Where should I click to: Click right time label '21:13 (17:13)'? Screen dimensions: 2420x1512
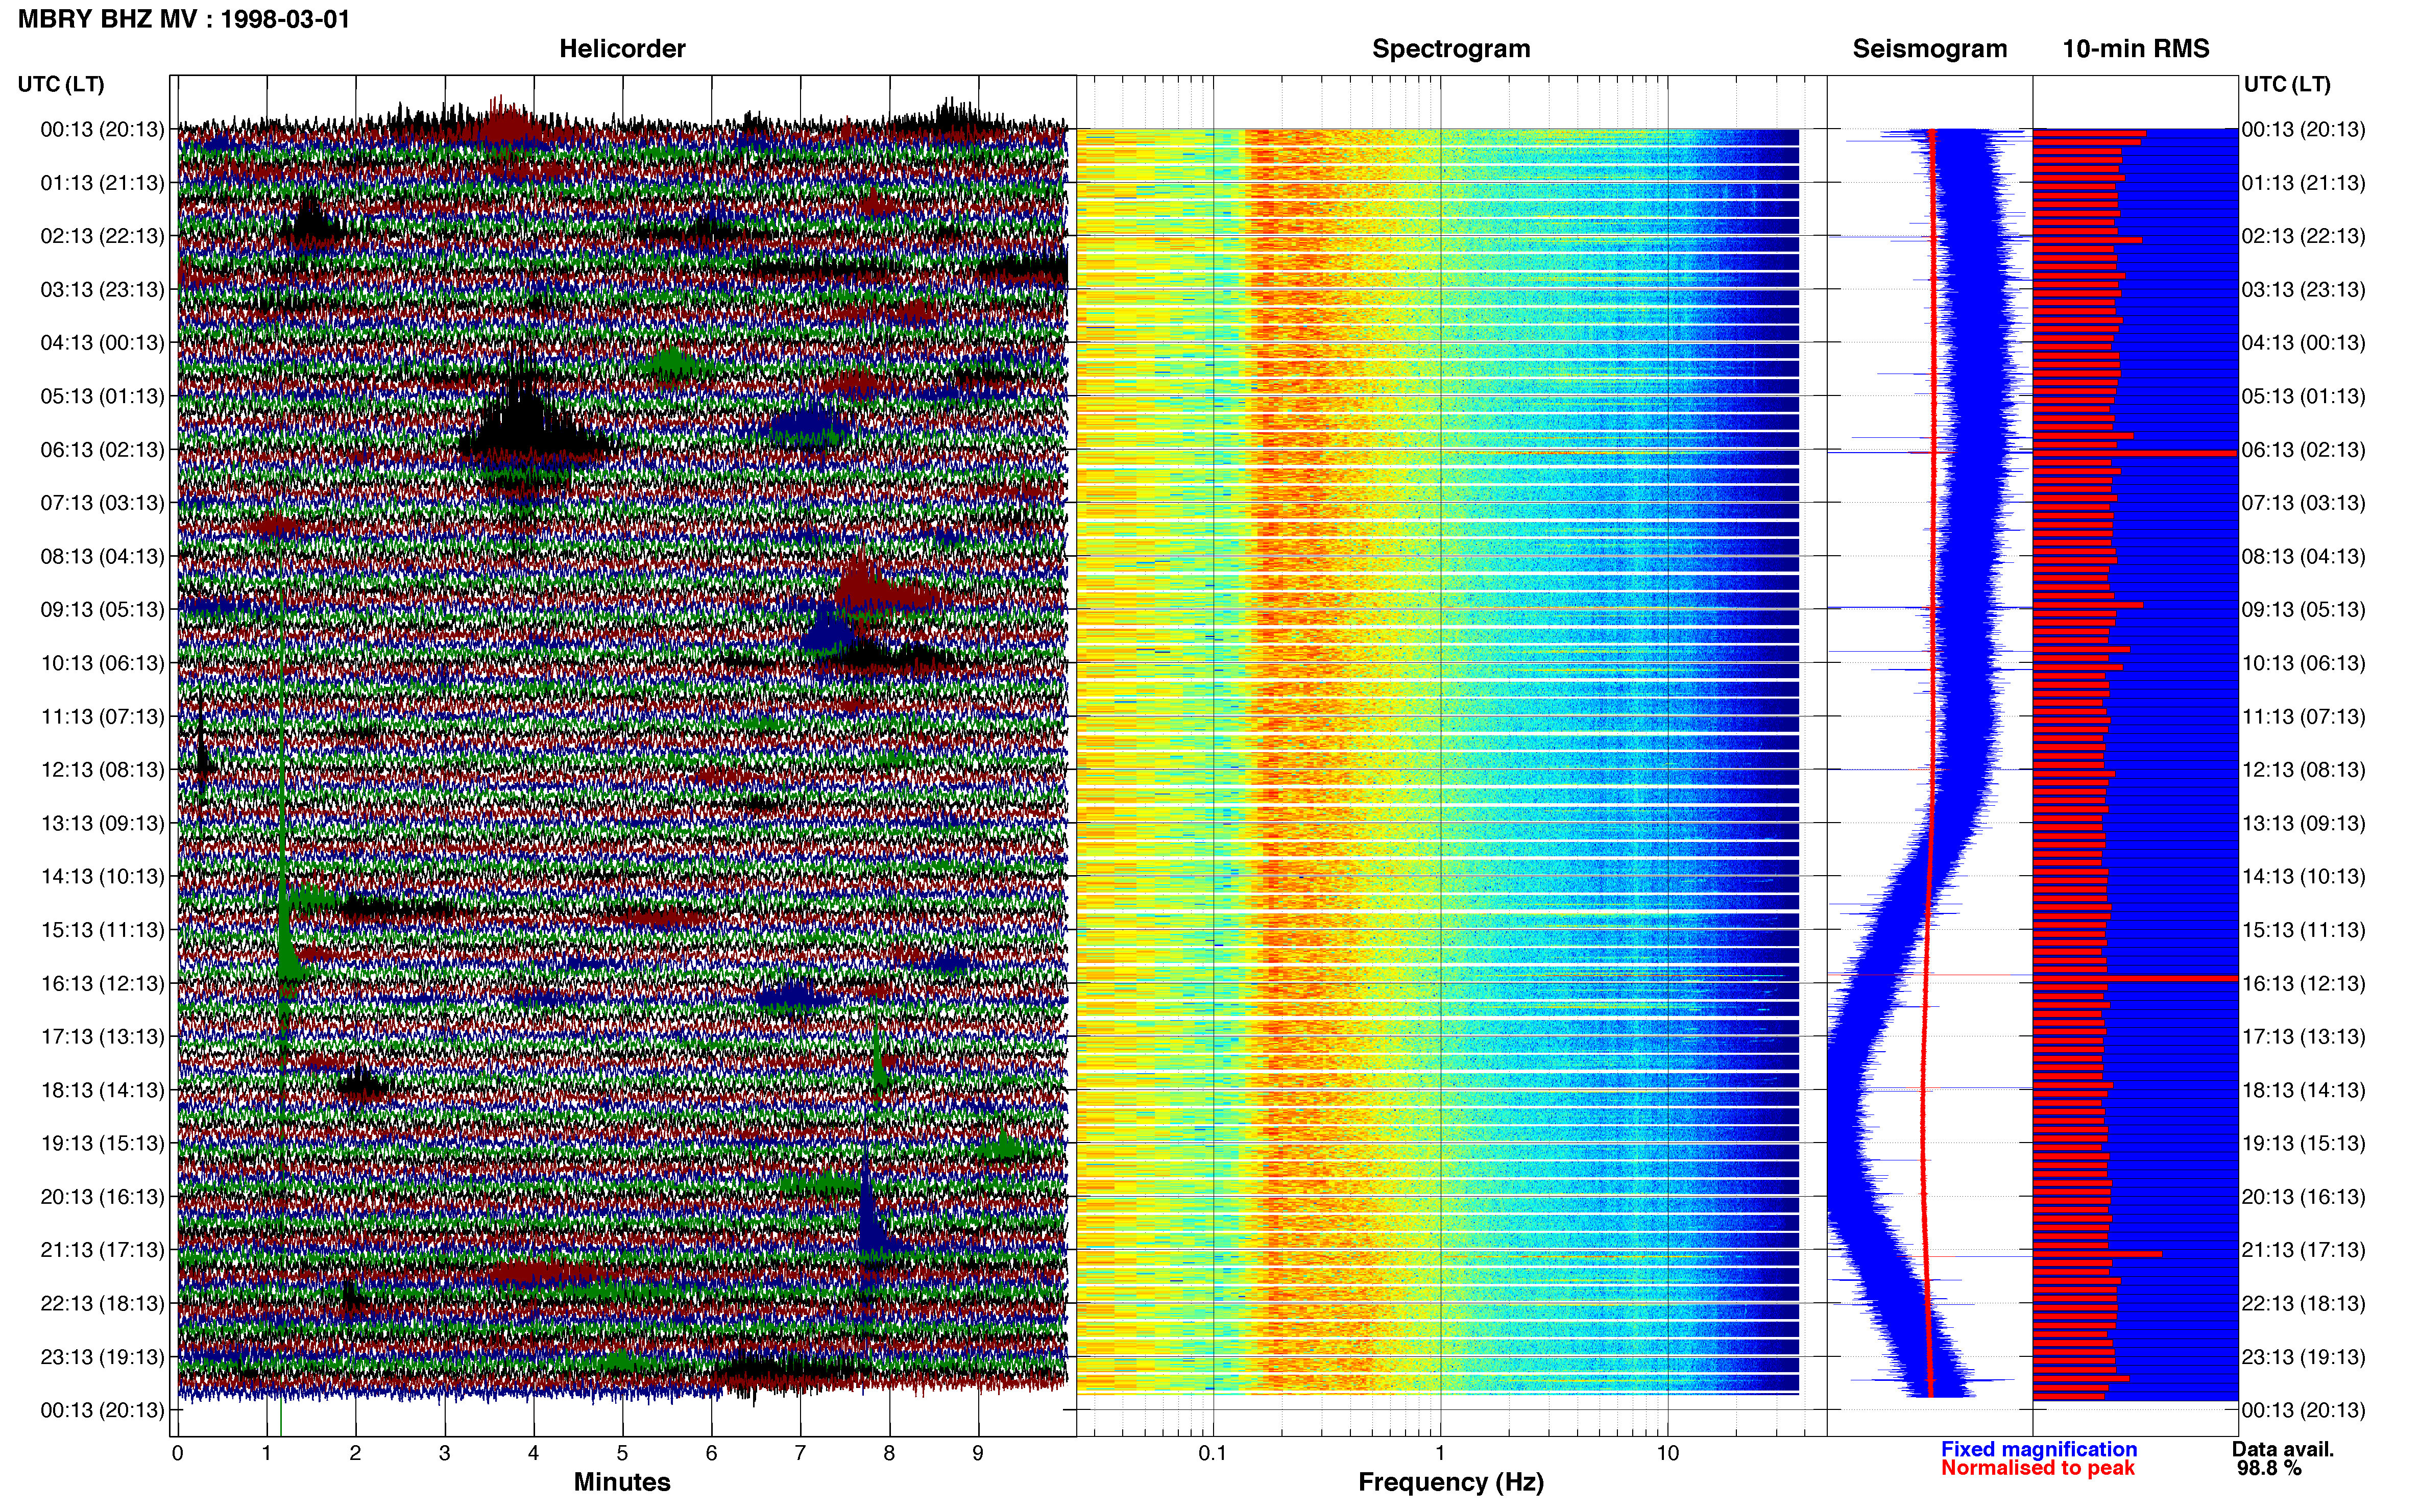pyautogui.click(x=2303, y=1250)
